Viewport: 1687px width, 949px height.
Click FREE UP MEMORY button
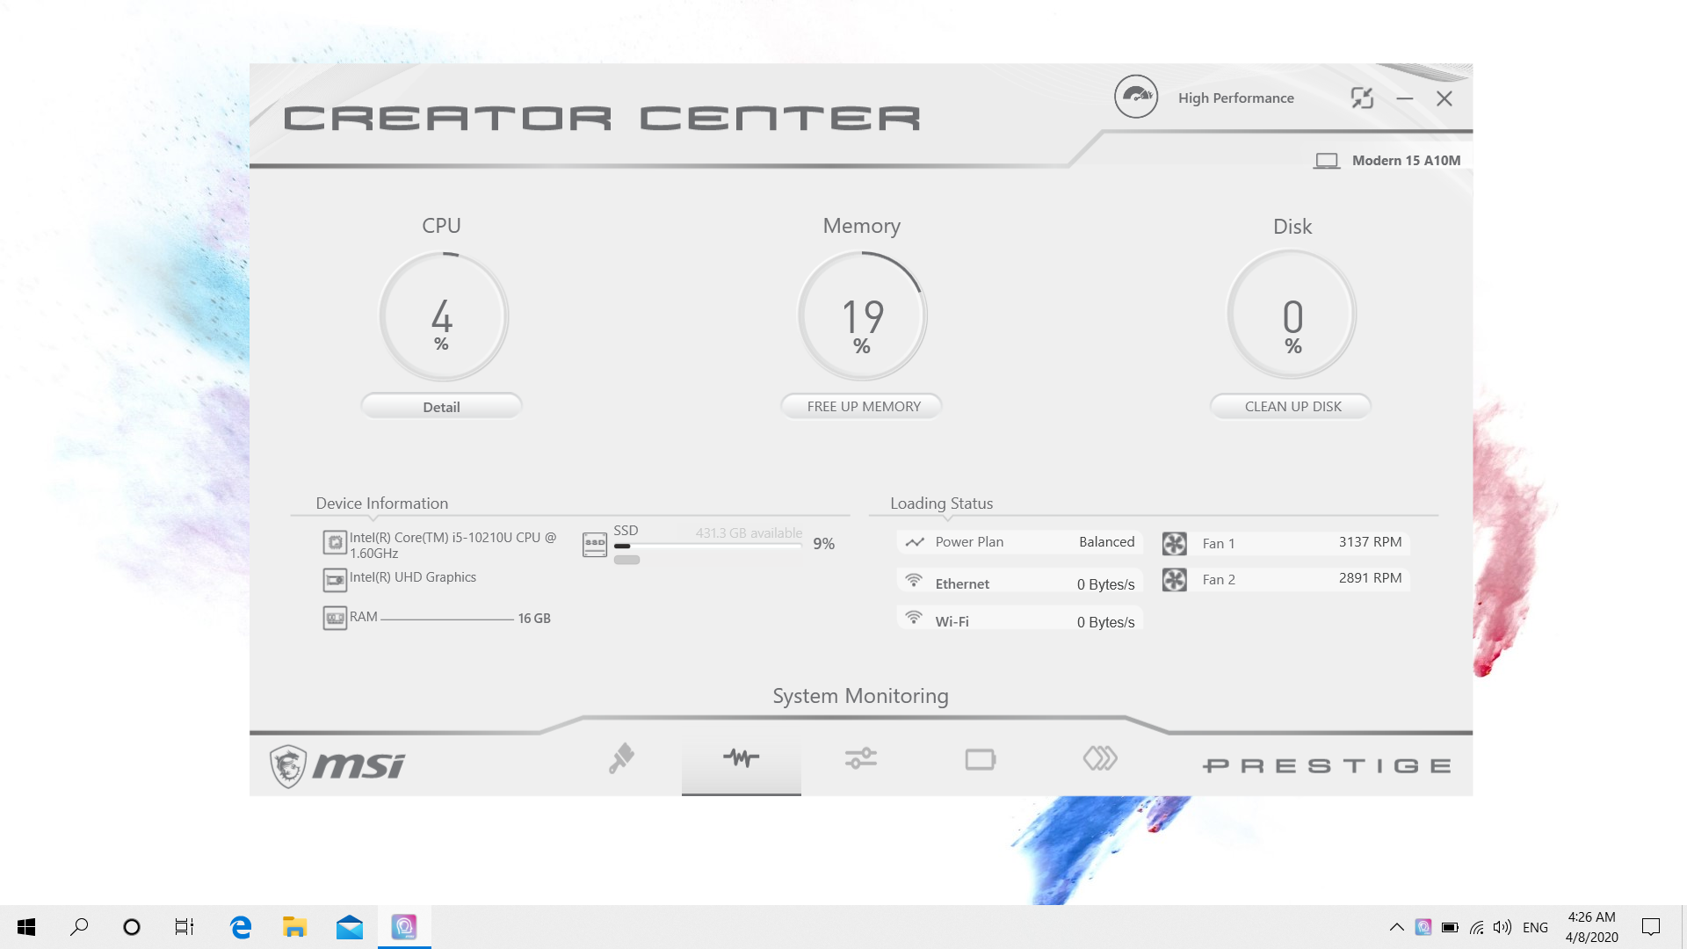[x=863, y=406]
